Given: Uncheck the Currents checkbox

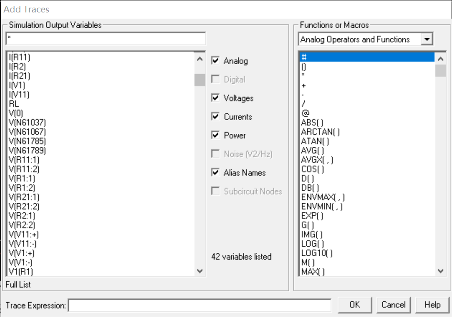Looking at the screenshot, I should [215, 117].
